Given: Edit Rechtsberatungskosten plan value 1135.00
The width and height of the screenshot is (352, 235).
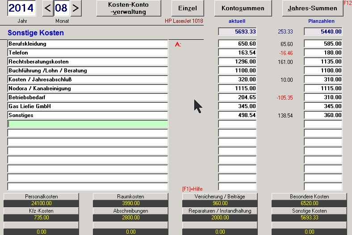Looking at the screenshot, I should tap(323, 62).
